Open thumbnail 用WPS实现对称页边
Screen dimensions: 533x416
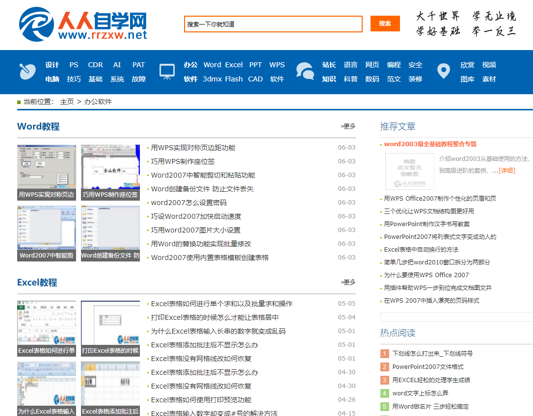point(47,172)
